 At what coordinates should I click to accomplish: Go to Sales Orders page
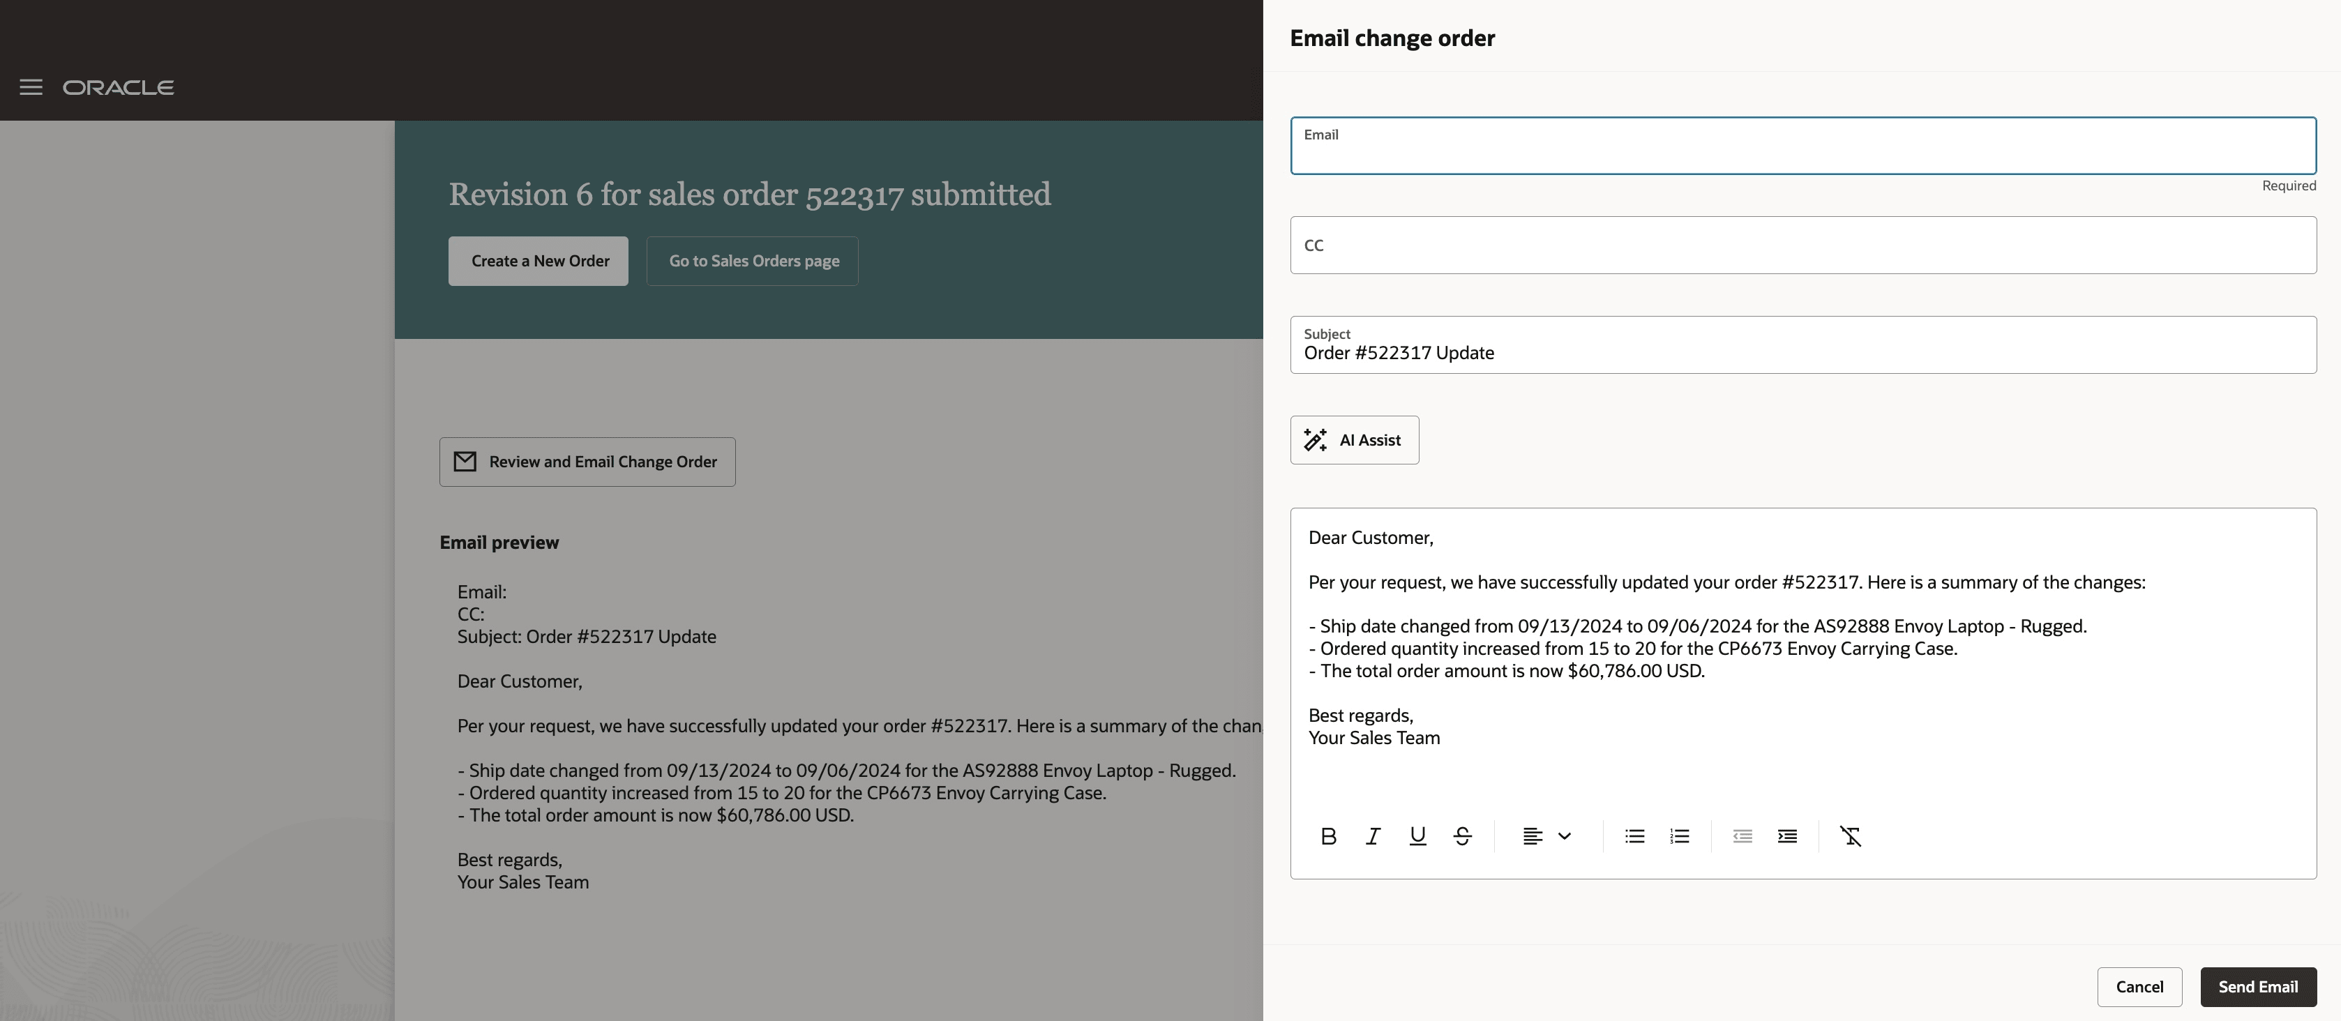coord(753,261)
